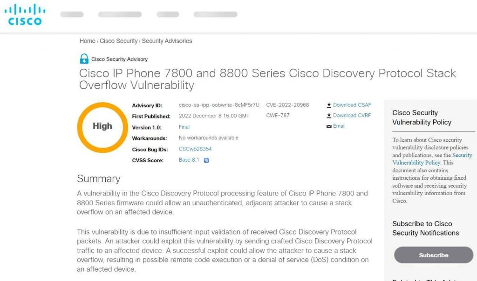Click the Cisco logo in the header
Screen dimensions: 477x281
pyautogui.click(x=24, y=13)
